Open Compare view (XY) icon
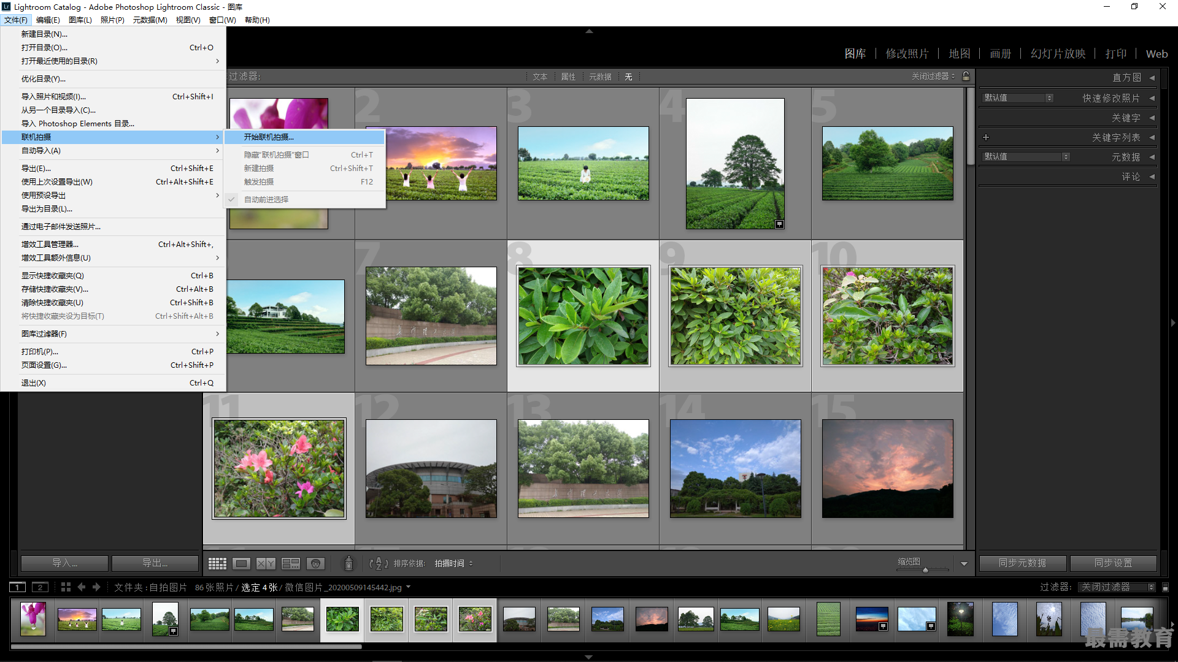The height and width of the screenshot is (662, 1178). [266, 563]
